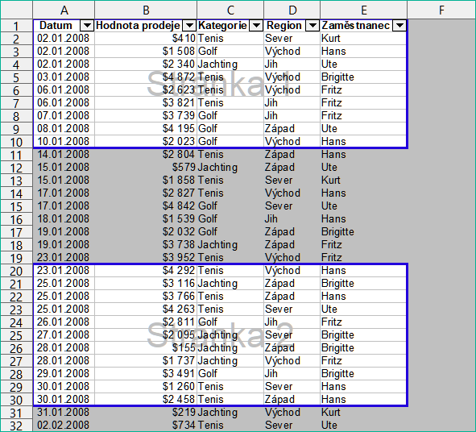Select cell with $4 872 value
The height and width of the screenshot is (432, 476).
(146, 77)
